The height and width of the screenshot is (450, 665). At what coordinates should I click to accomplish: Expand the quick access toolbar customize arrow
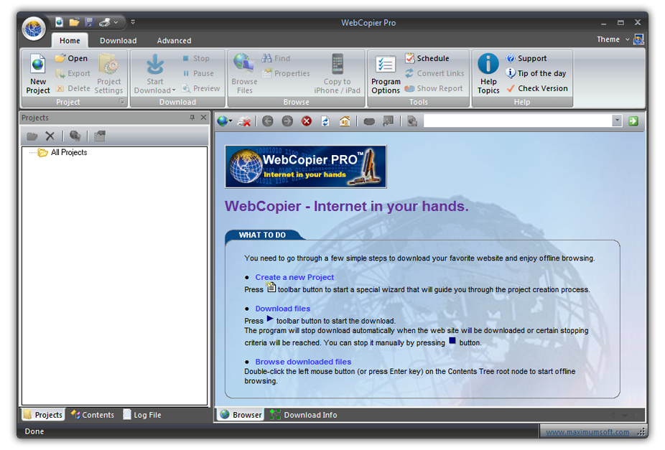(x=133, y=22)
